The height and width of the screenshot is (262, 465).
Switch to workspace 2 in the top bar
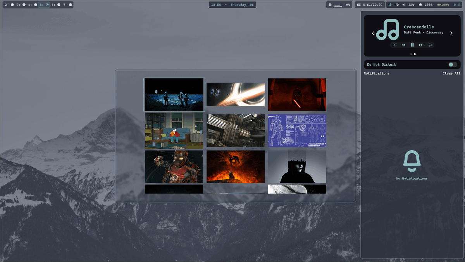[x=9, y=5]
